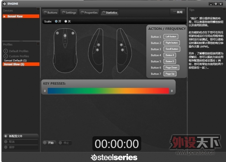Click mouse marker 2 on top view
This screenshot has height=162, width=226.
pos(73,33)
